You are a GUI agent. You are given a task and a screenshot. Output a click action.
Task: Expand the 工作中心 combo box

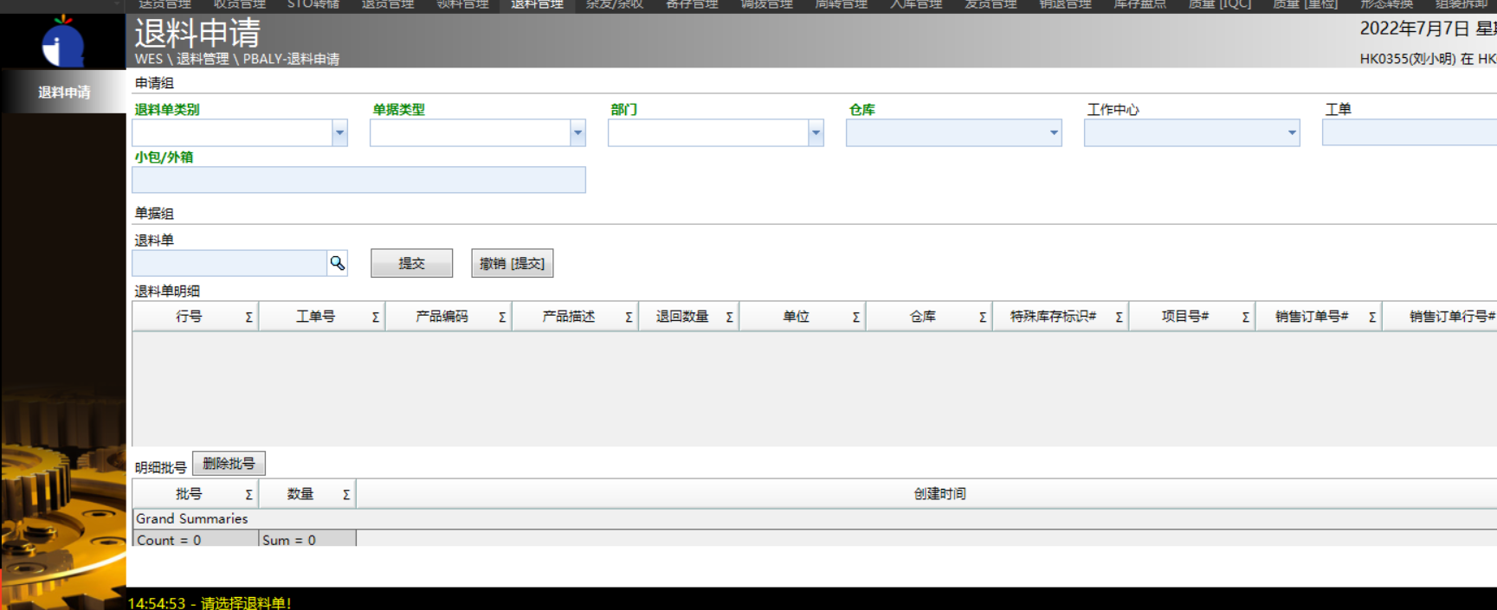(x=1291, y=133)
